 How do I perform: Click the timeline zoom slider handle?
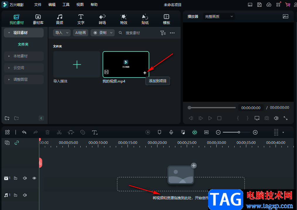click(239, 132)
